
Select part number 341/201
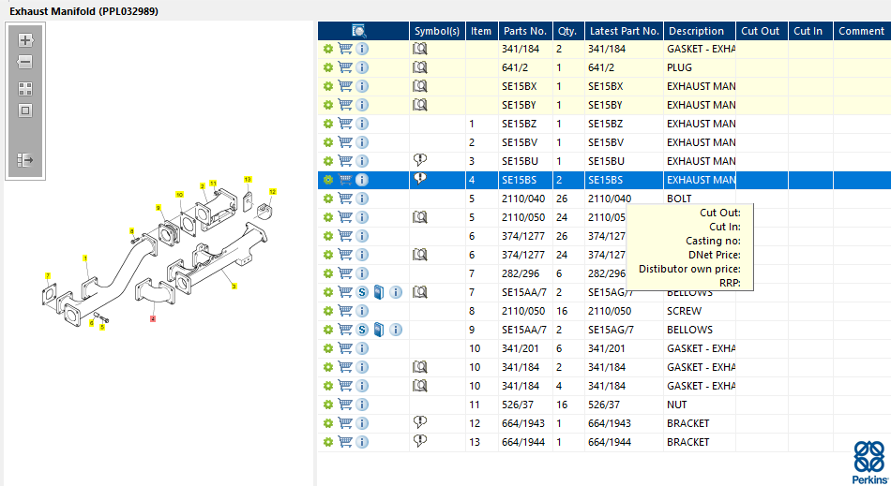click(525, 348)
